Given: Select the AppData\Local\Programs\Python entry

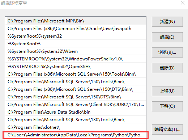Looking at the screenshot, I should 76,135.
